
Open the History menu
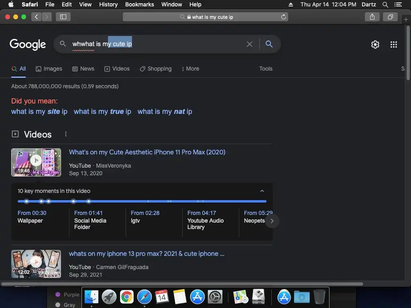pos(108,4)
